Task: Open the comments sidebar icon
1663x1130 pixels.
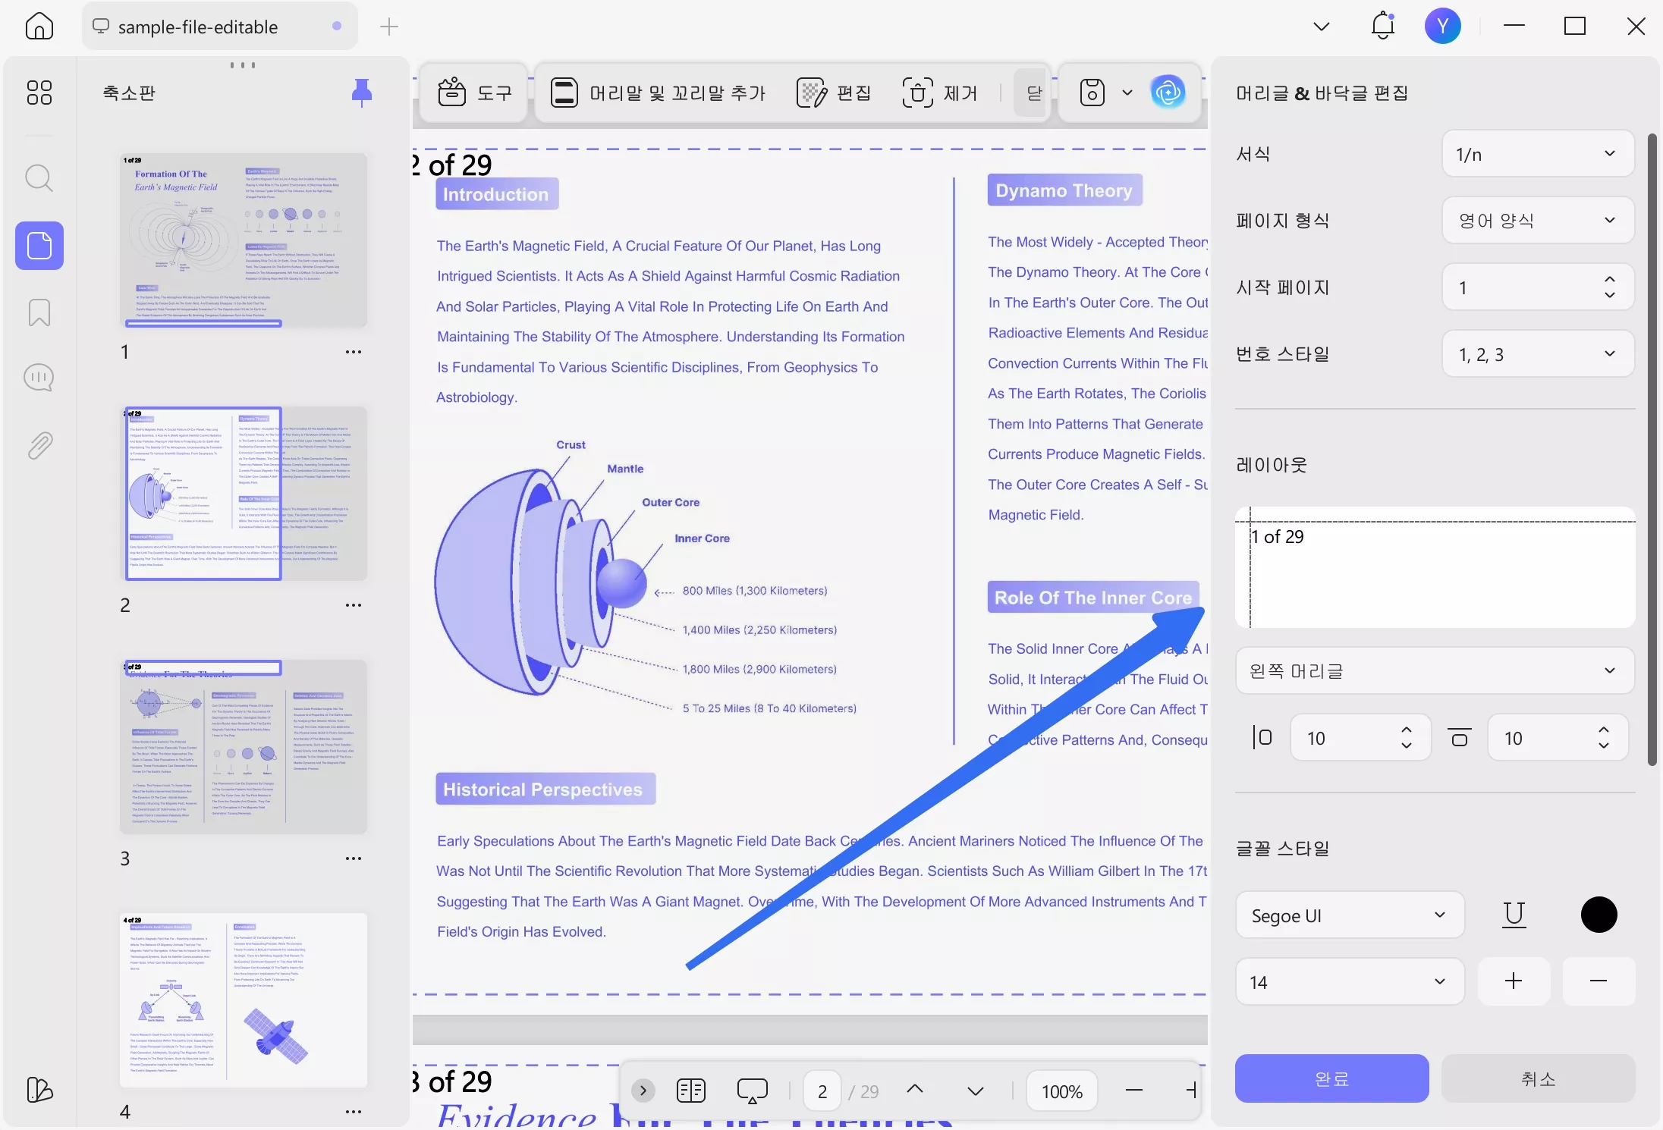Action: pos(39,378)
